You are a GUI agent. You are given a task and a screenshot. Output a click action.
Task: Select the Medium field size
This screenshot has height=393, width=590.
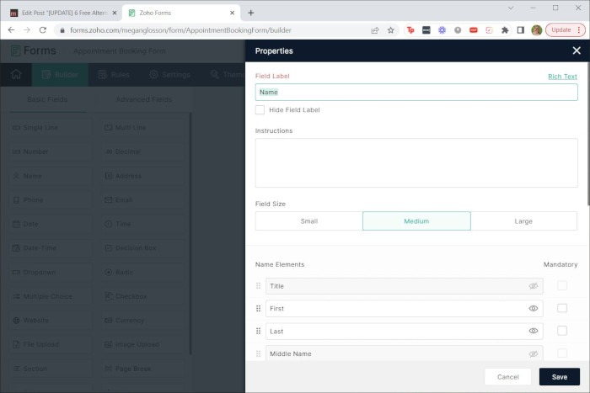416,221
